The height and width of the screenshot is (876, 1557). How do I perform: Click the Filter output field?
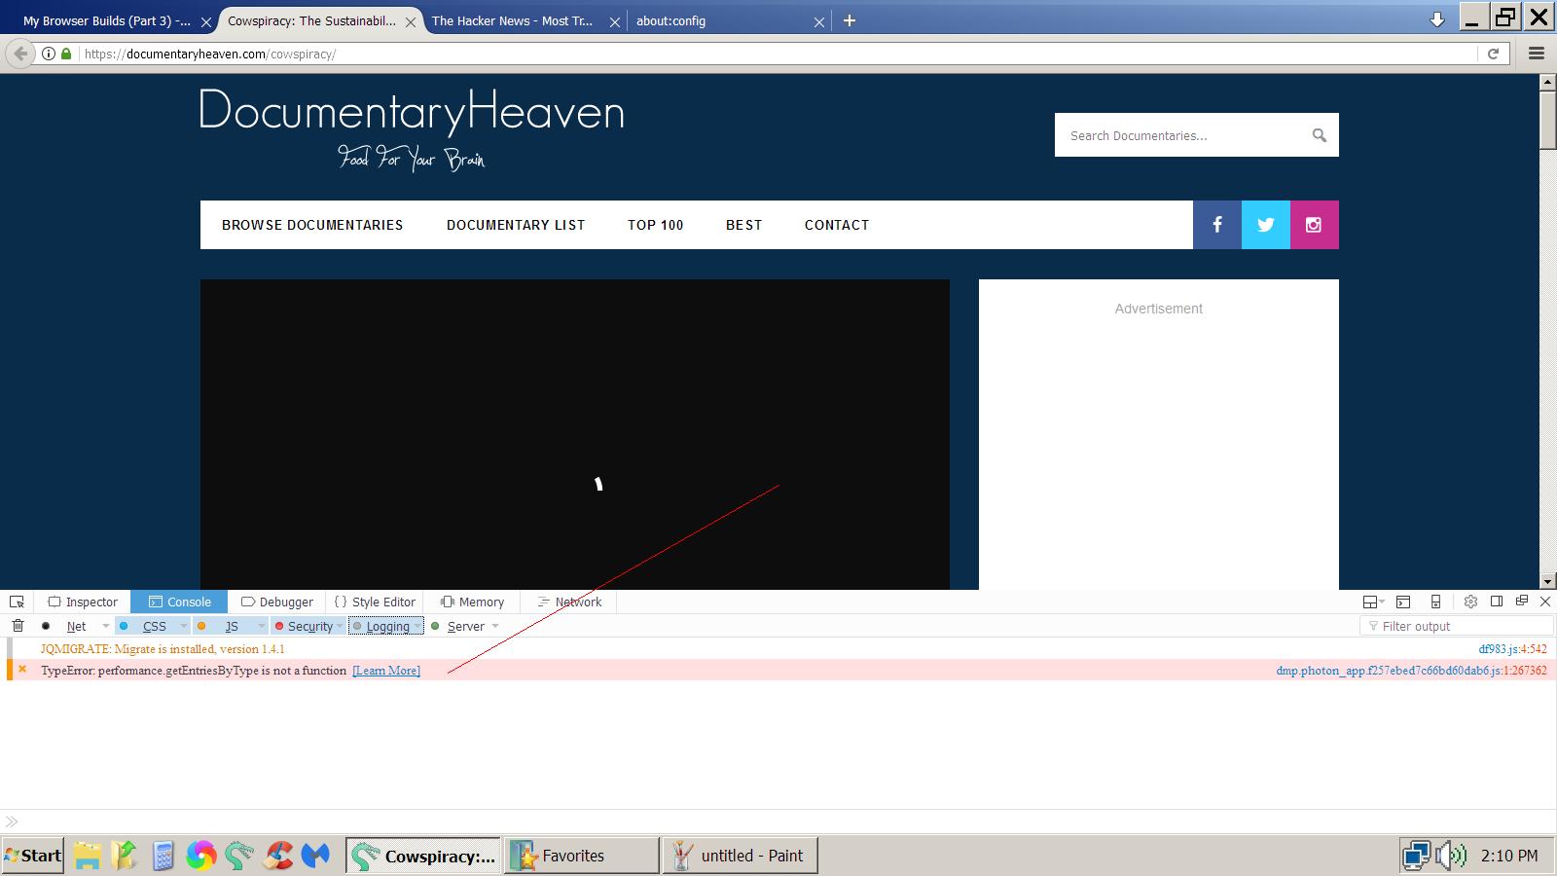(x=1456, y=626)
